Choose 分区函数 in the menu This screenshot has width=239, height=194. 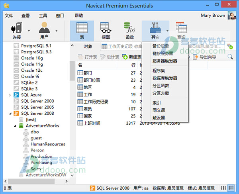pyautogui.click(x=161, y=86)
